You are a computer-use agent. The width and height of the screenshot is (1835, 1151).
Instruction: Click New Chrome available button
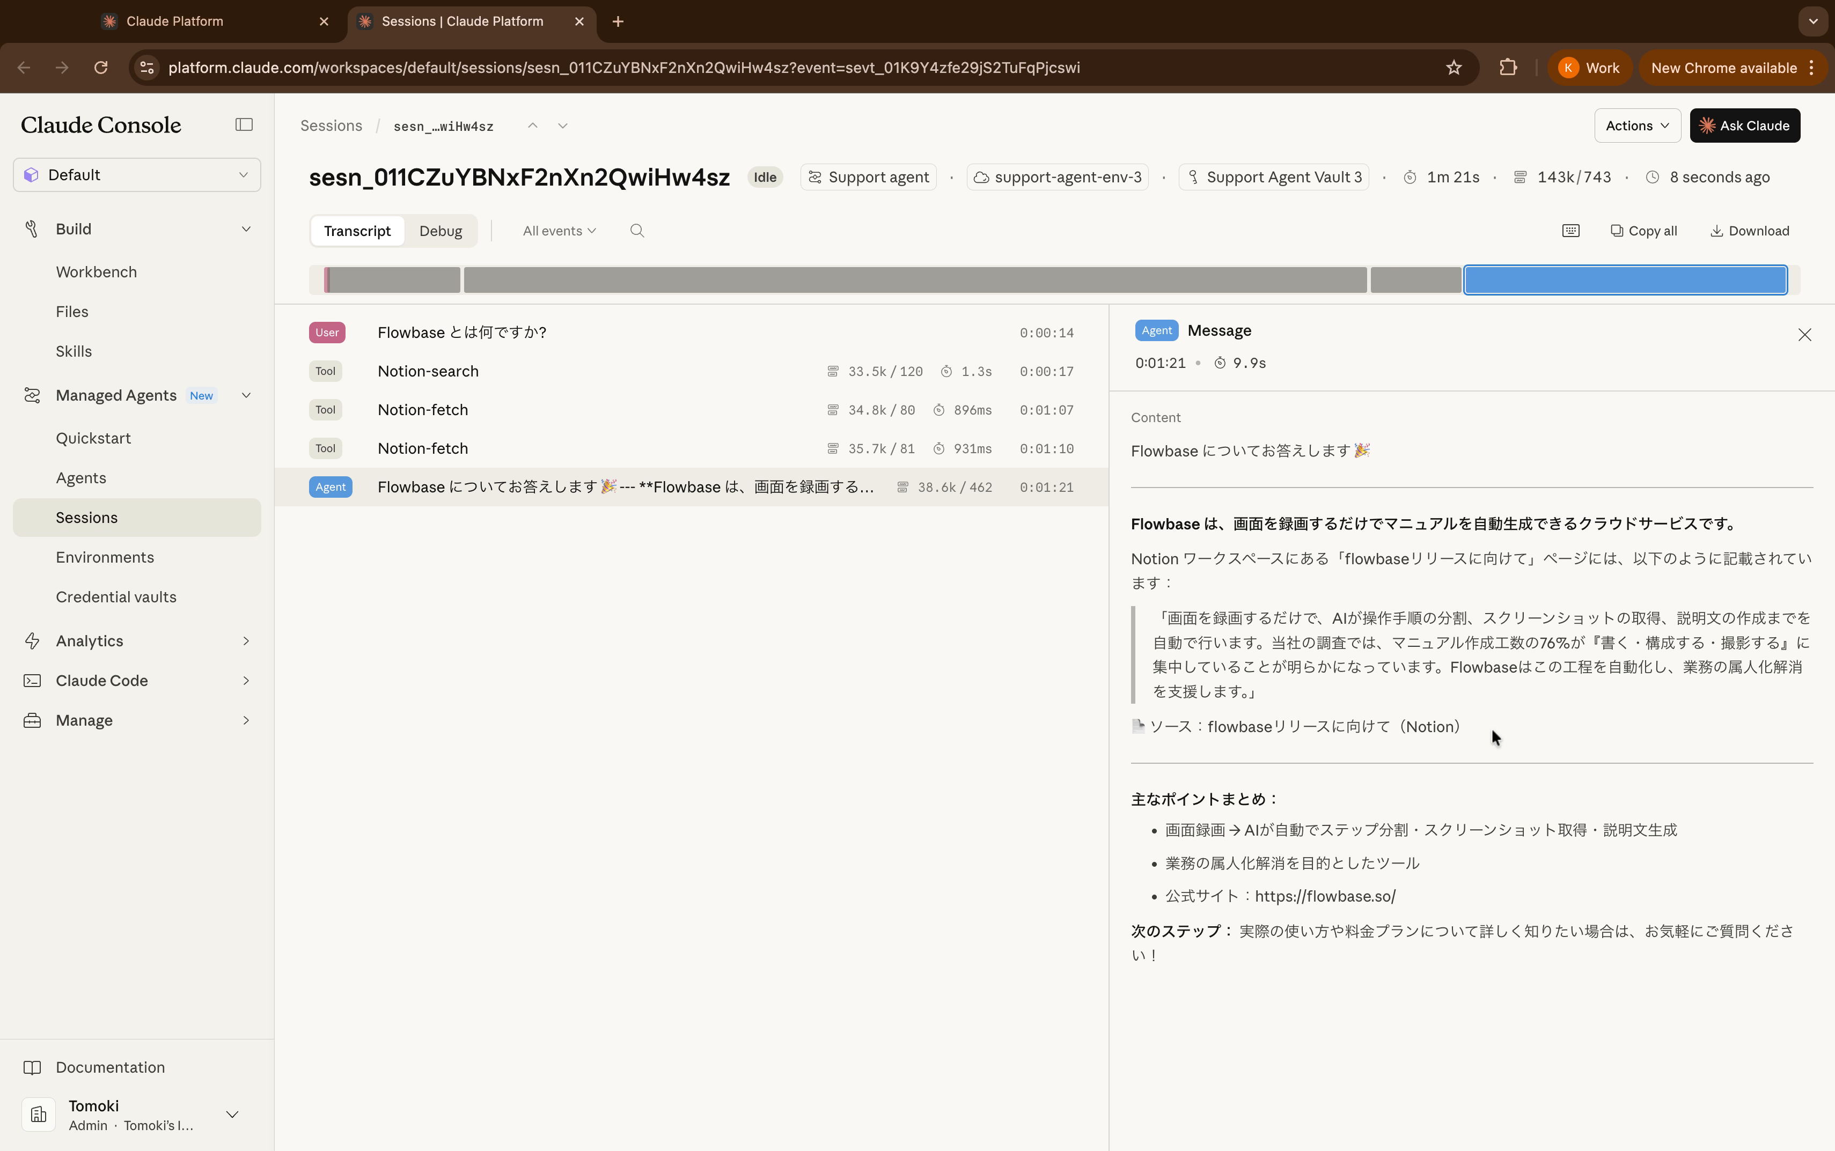coord(1724,68)
